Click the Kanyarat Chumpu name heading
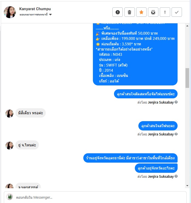The image size is (191, 203). [x=35, y=9]
